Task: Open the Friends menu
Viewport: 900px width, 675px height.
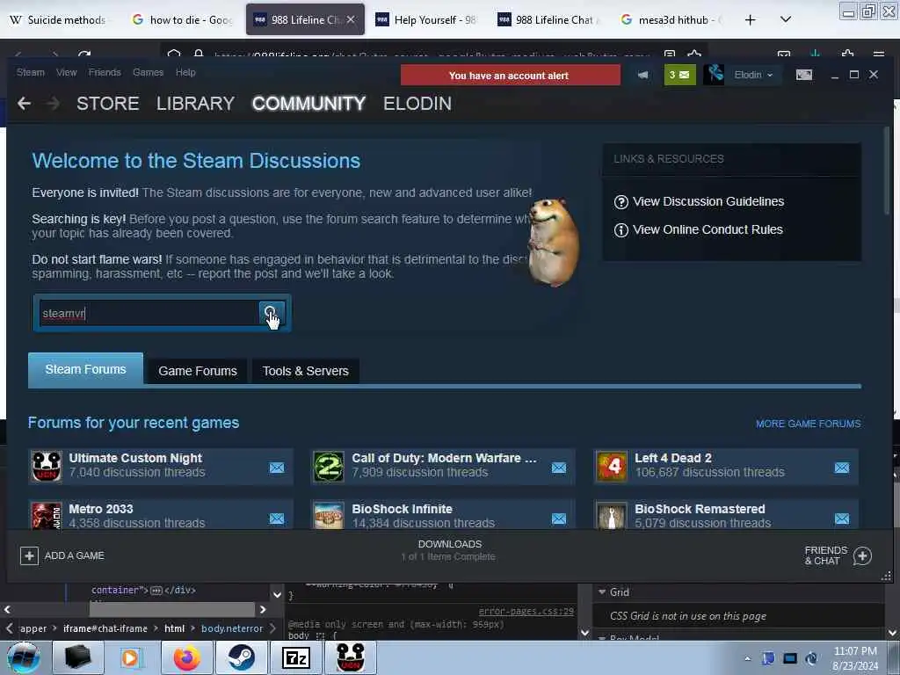Action: tap(105, 72)
